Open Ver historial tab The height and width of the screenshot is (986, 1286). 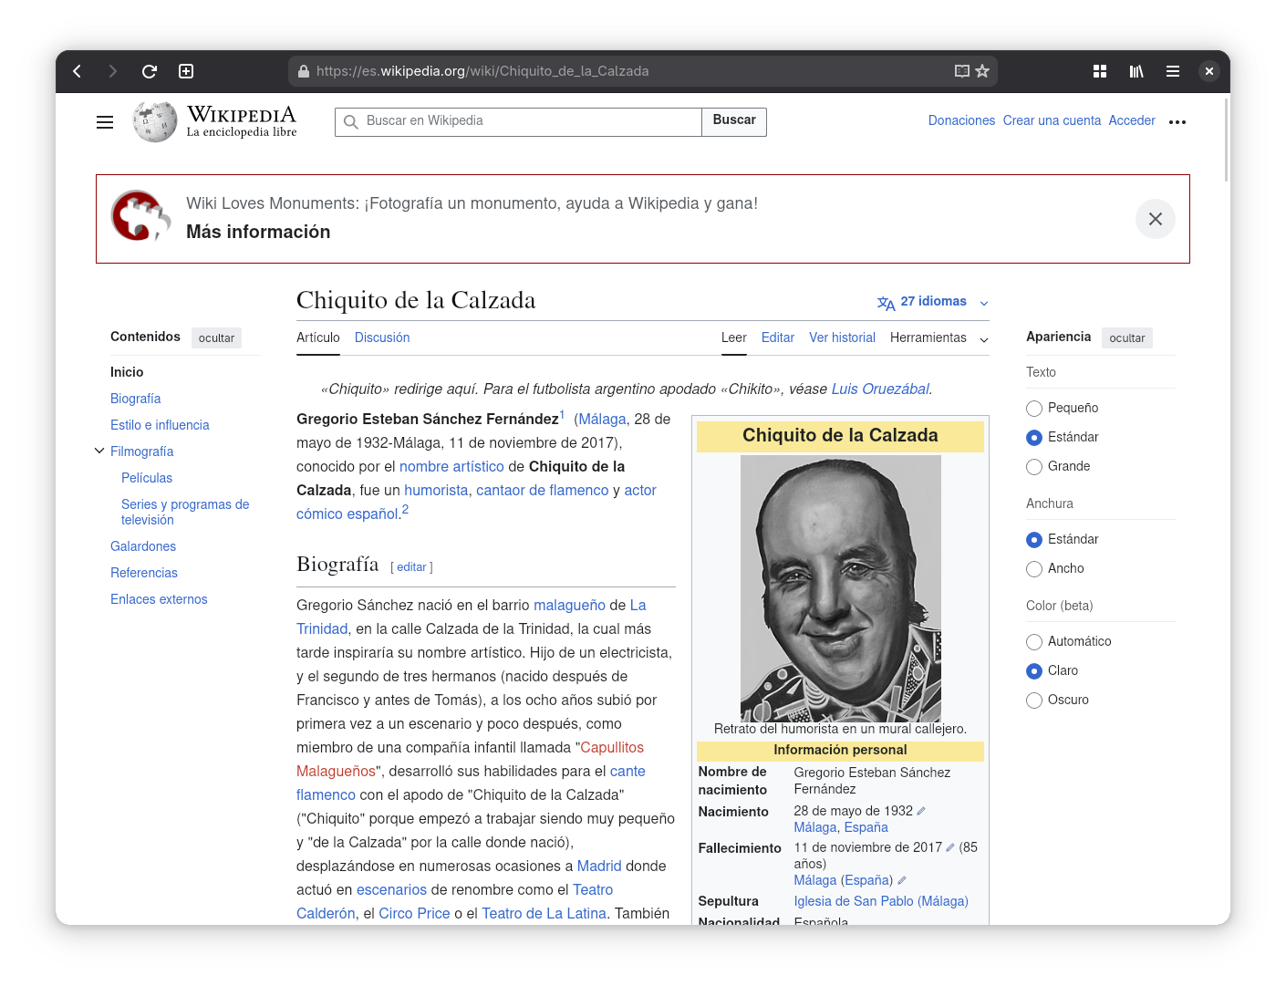point(843,337)
